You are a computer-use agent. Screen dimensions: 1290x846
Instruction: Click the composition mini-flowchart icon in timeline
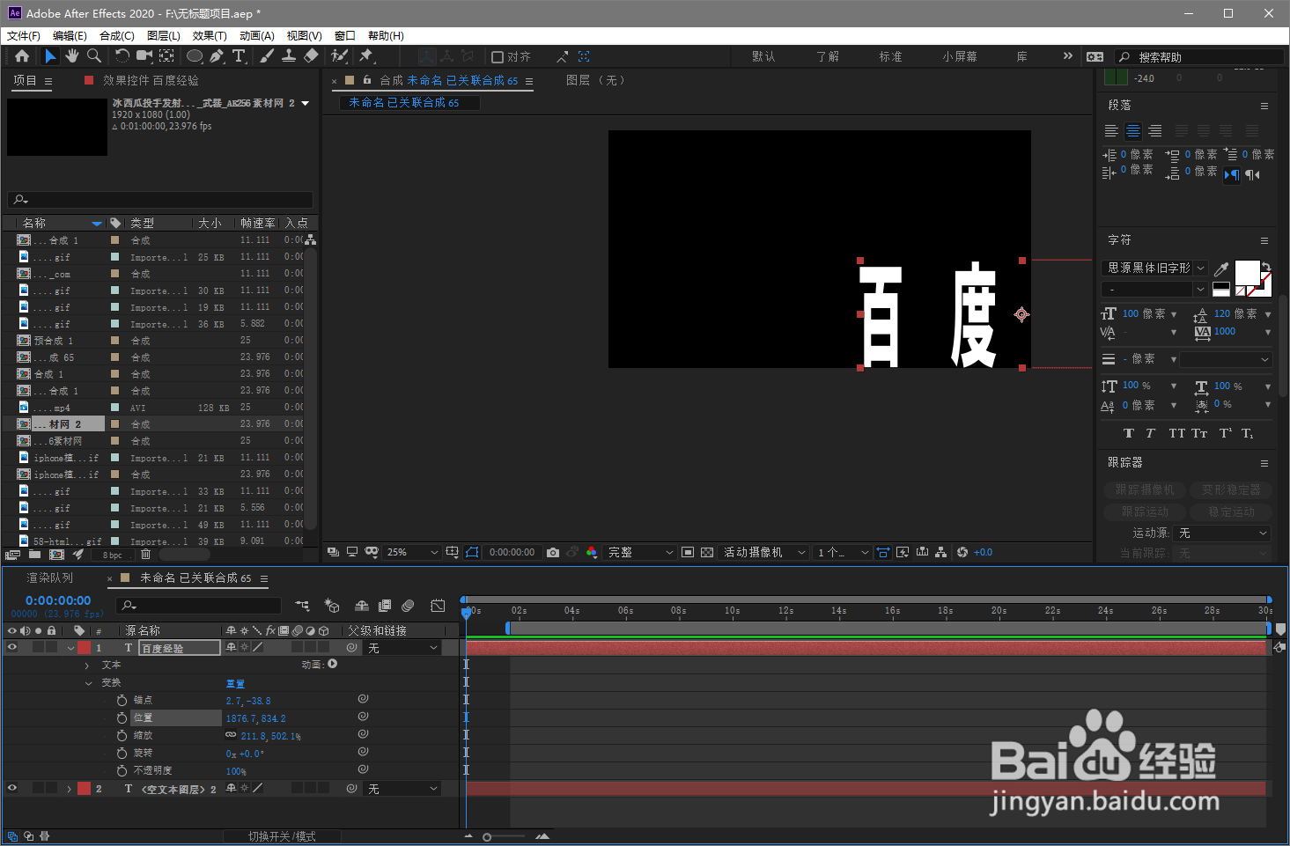(302, 606)
